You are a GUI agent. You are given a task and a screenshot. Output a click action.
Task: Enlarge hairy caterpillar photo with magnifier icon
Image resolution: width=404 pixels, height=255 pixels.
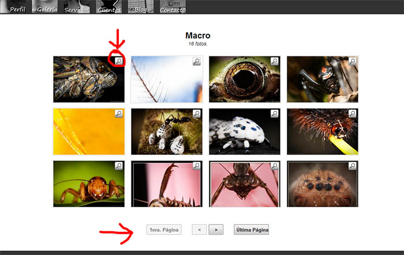pos(352,113)
